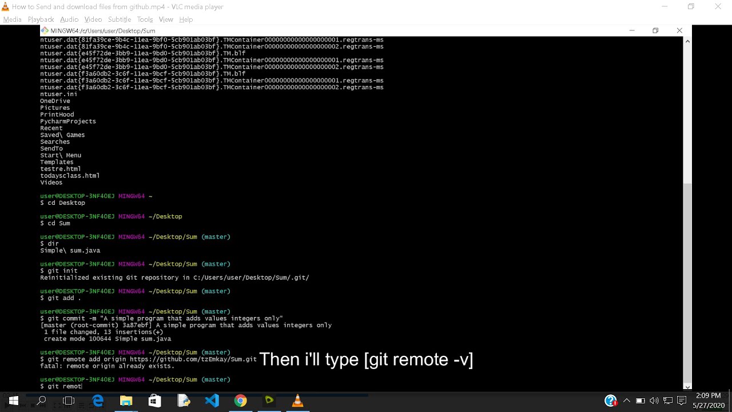
Task: Switch to Visual Studio Code on taskbar
Action: (x=212, y=401)
